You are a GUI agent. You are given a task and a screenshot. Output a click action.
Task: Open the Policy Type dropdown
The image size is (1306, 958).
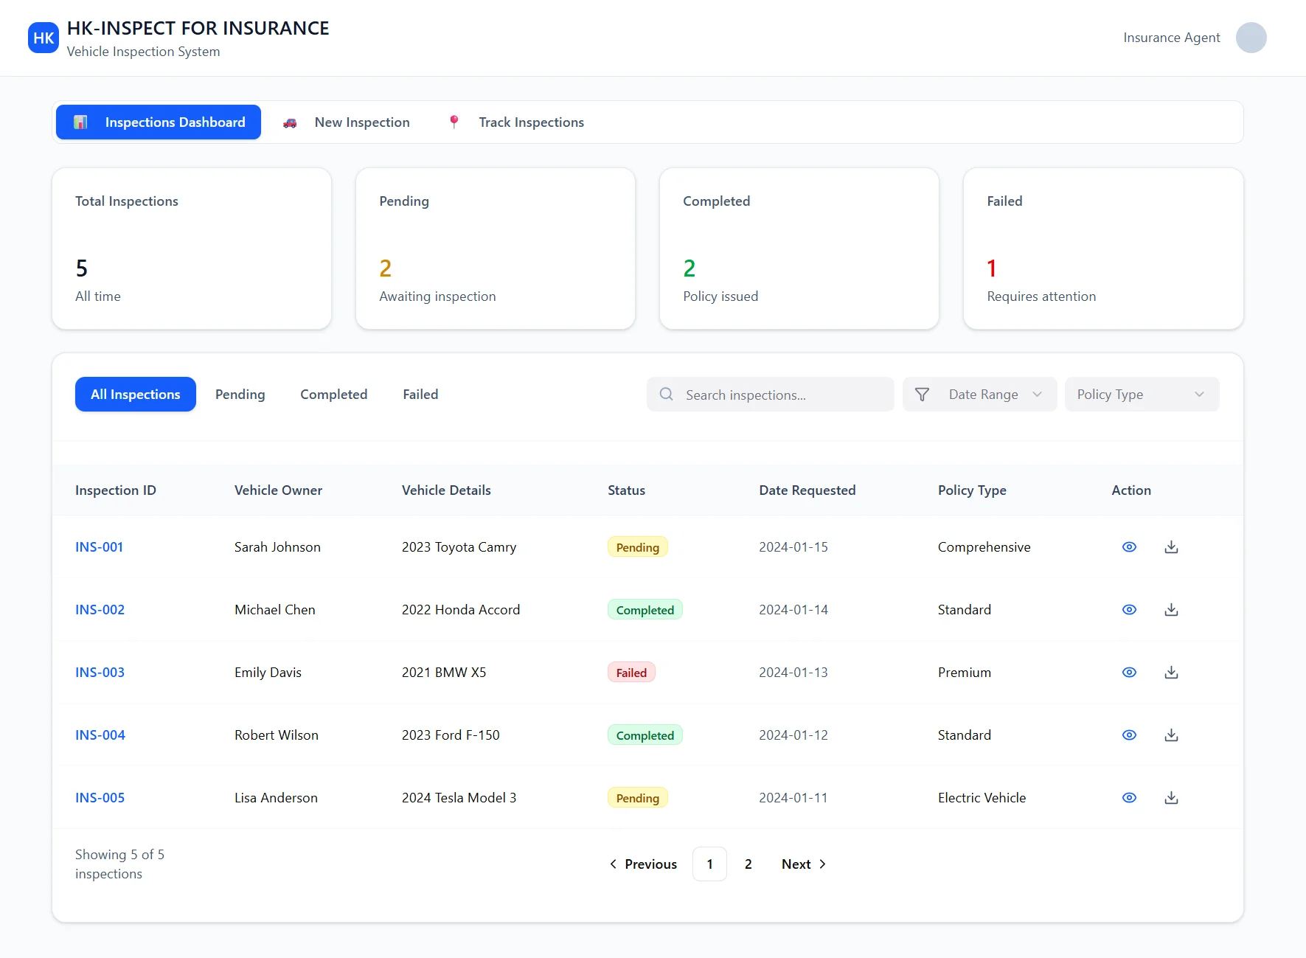(1141, 394)
